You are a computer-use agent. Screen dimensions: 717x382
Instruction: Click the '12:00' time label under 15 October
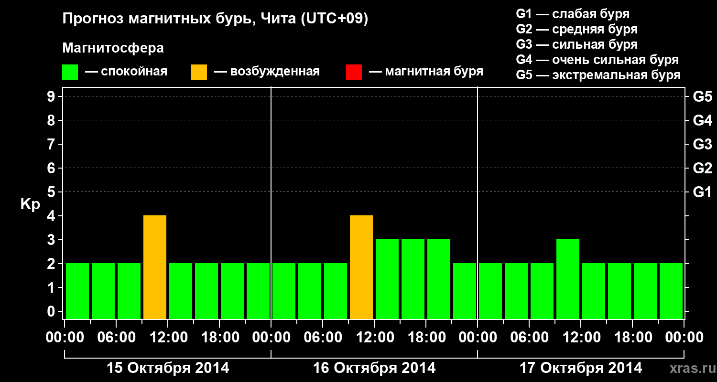tap(168, 338)
